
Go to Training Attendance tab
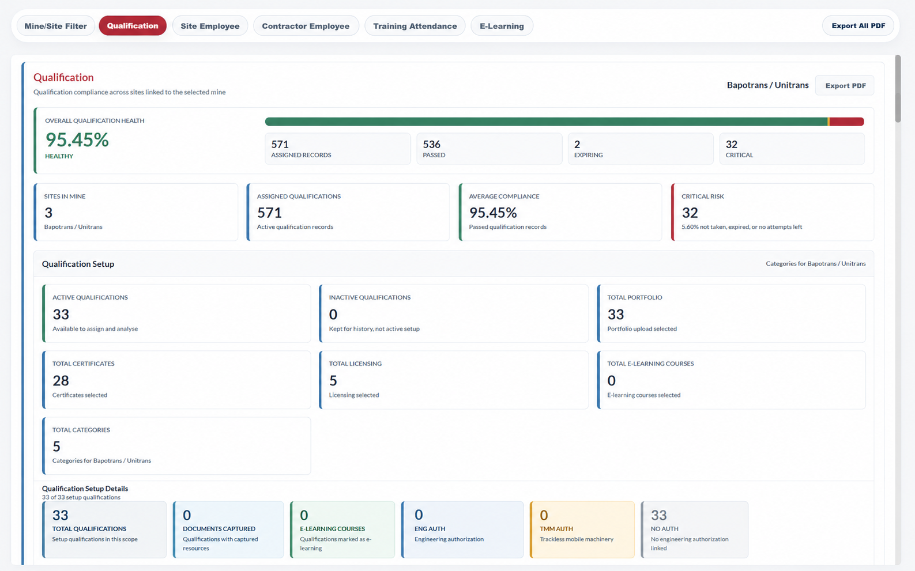click(x=415, y=26)
